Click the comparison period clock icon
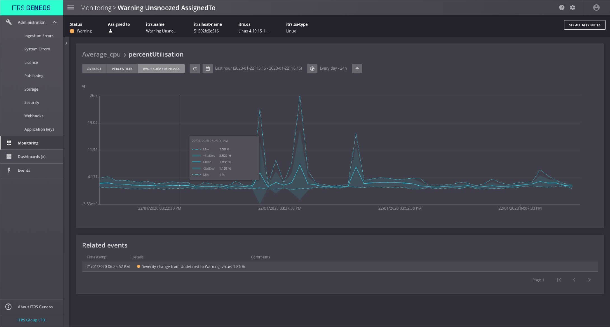Screen dimensions: 610x327 coord(312,69)
